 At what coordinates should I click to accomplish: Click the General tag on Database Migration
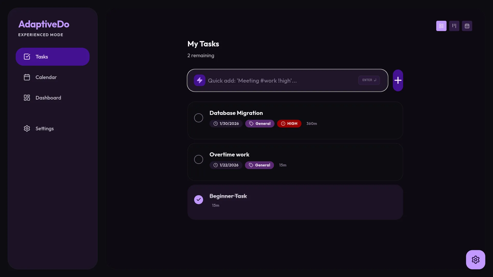pos(260,124)
